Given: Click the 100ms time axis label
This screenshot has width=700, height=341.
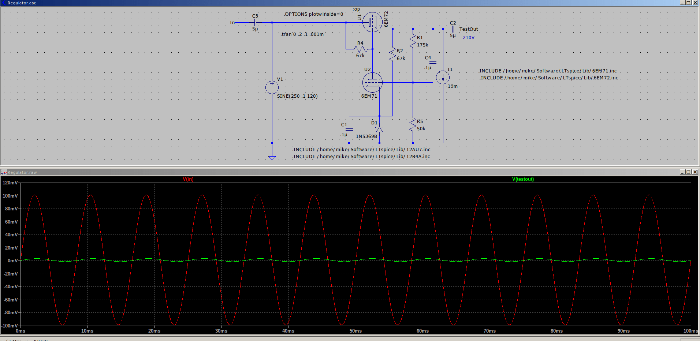Looking at the screenshot, I should [x=690, y=331].
